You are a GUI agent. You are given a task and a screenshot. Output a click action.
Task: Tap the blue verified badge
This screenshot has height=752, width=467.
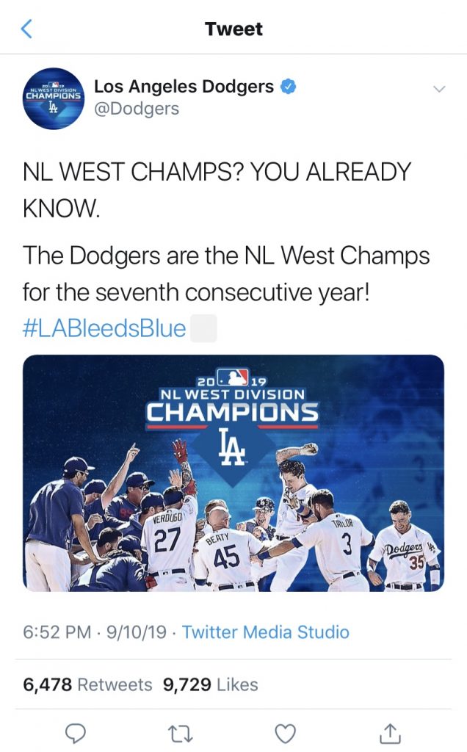point(289,86)
